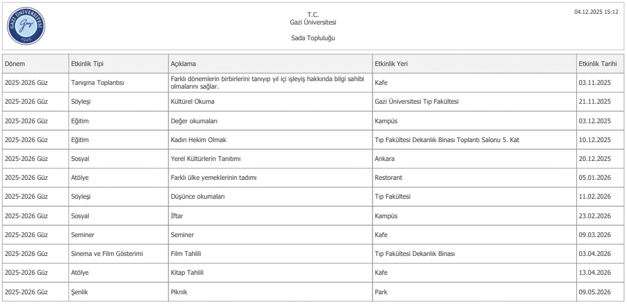Click the Etkinlik Yeri column header
The height and width of the screenshot is (305, 627).
[391, 64]
